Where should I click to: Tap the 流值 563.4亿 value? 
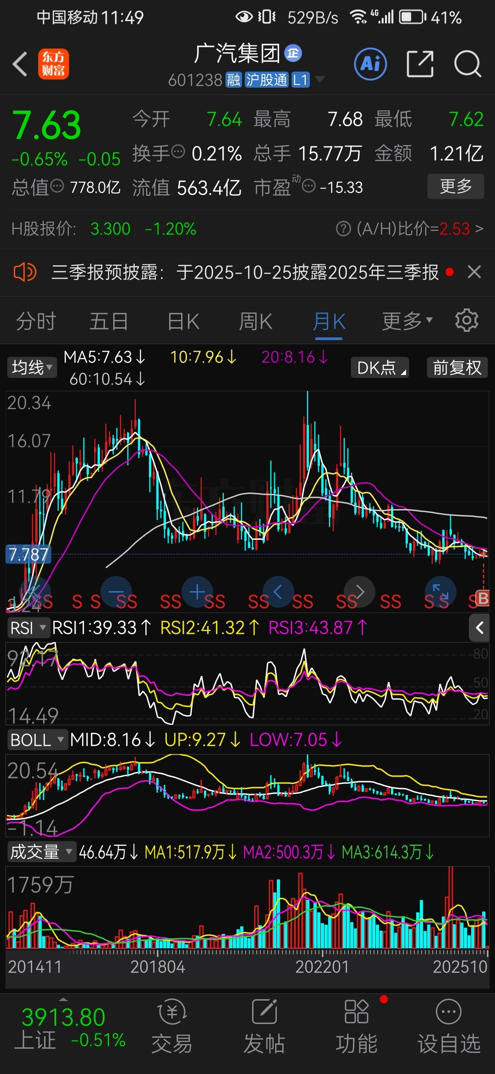[x=209, y=187]
